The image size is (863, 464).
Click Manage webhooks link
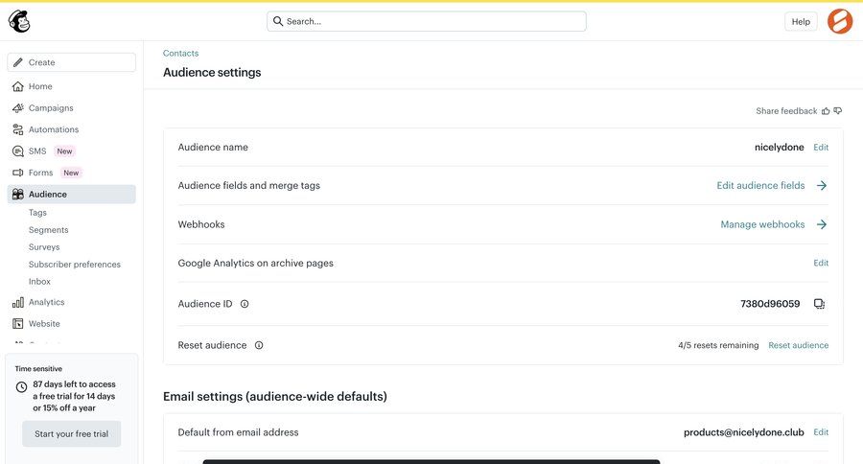[x=762, y=224]
